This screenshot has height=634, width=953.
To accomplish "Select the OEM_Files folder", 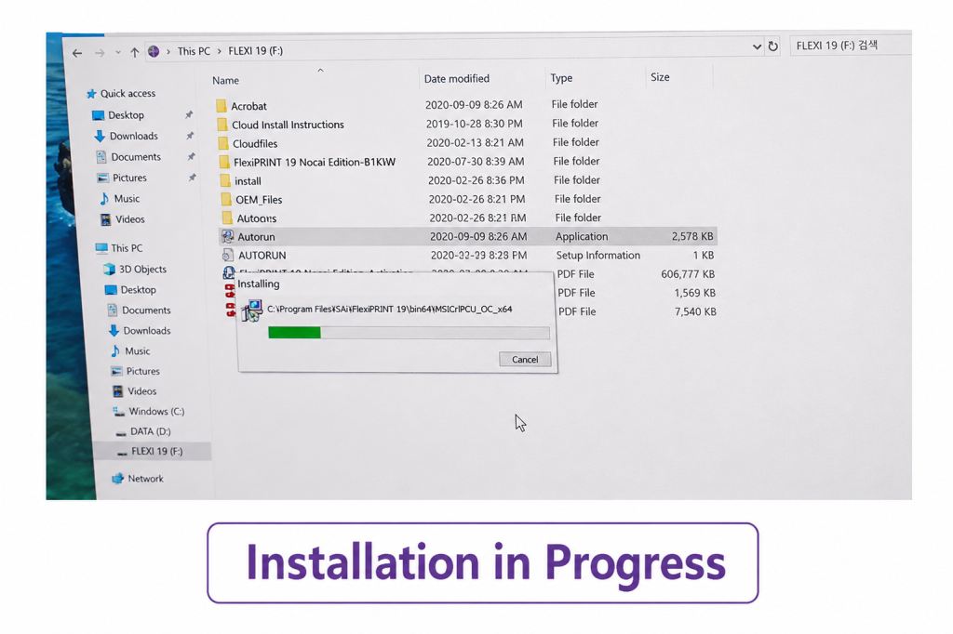I will pyautogui.click(x=251, y=200).
